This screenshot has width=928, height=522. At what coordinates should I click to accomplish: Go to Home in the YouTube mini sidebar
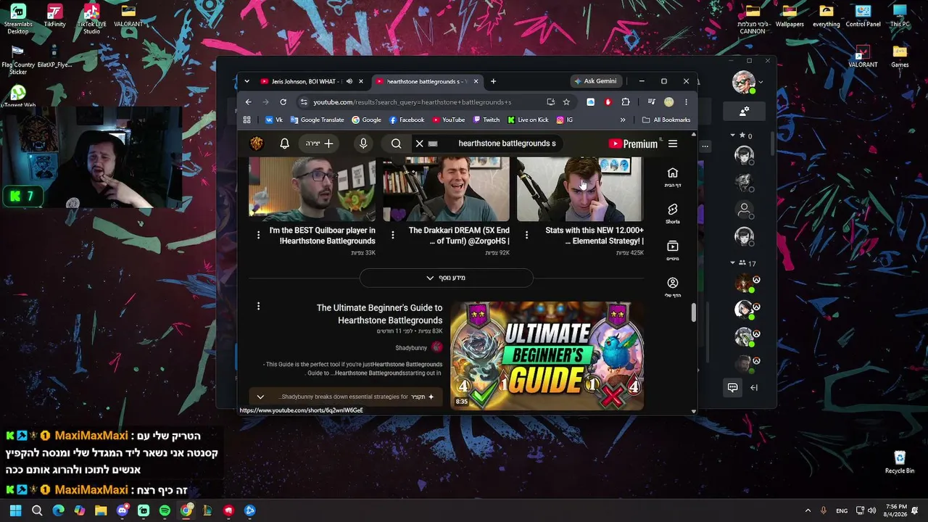tap(673, 177)
